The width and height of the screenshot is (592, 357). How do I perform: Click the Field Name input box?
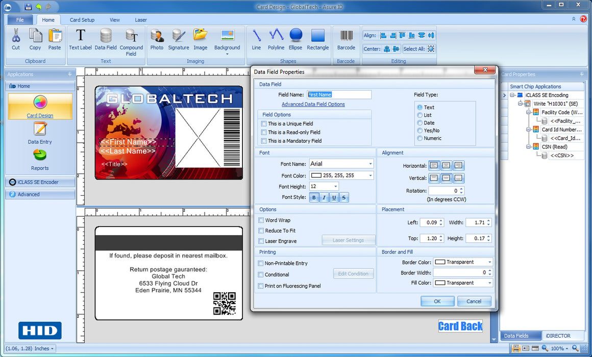click(339, 95)
